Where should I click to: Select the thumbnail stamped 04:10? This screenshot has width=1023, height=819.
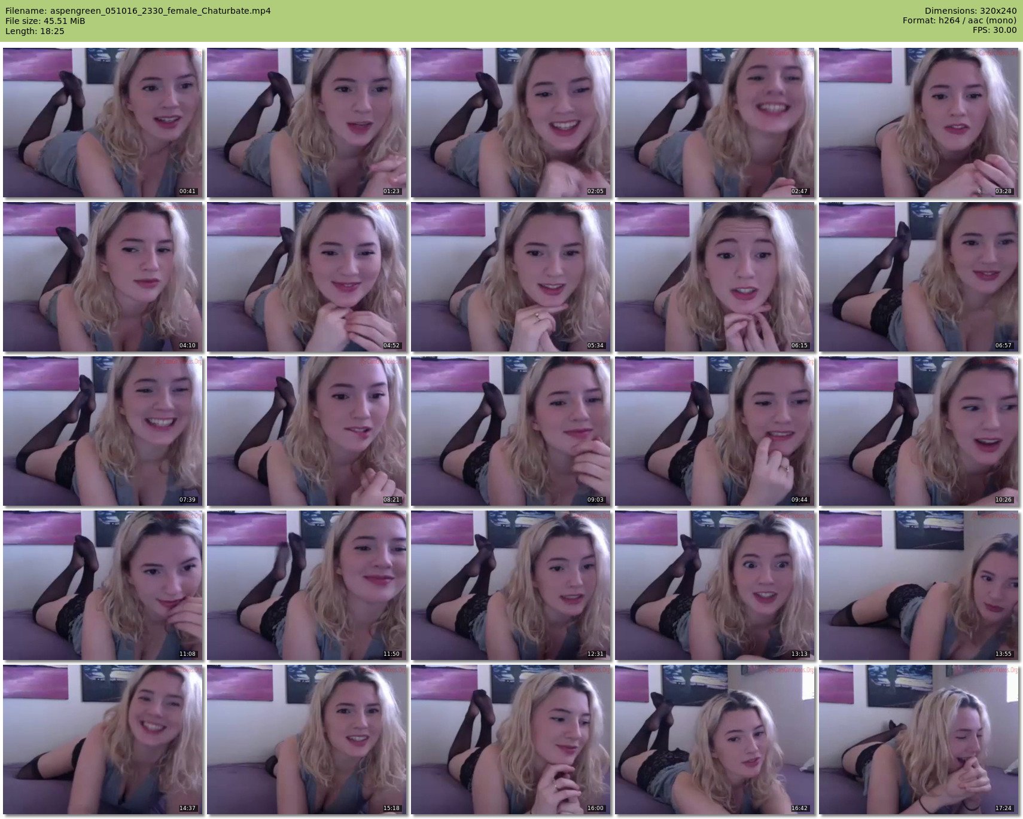[x=102, y=277]
